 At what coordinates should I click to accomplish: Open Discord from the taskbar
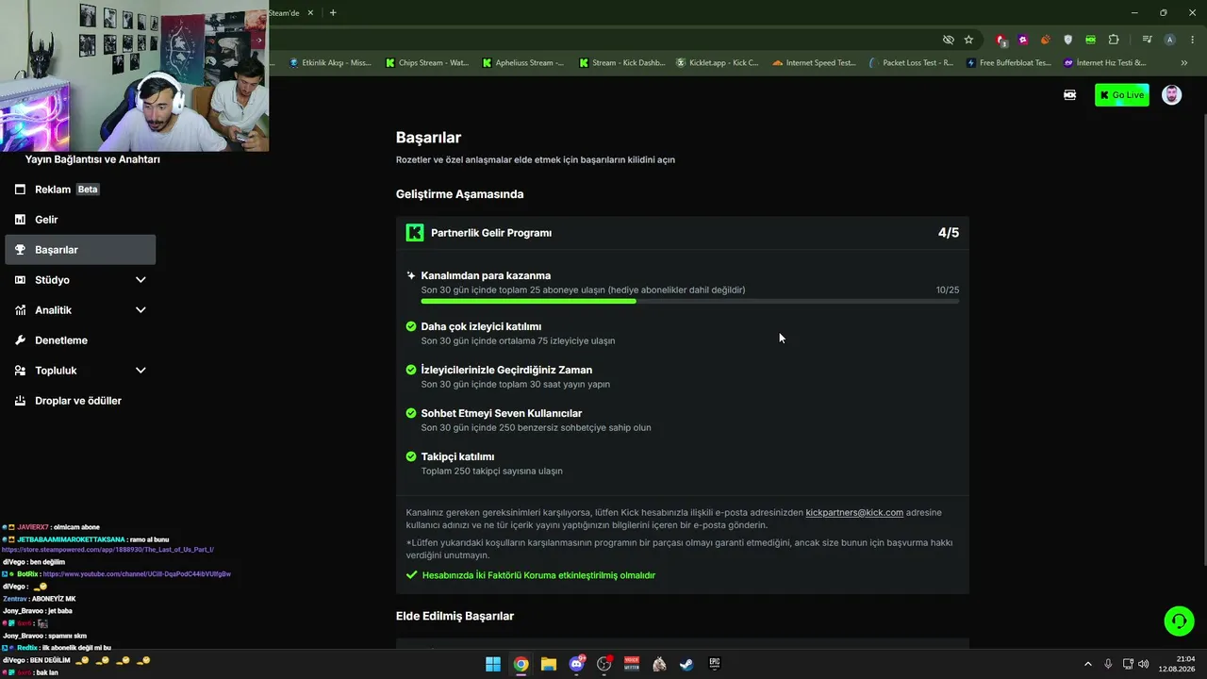(577, 664)
